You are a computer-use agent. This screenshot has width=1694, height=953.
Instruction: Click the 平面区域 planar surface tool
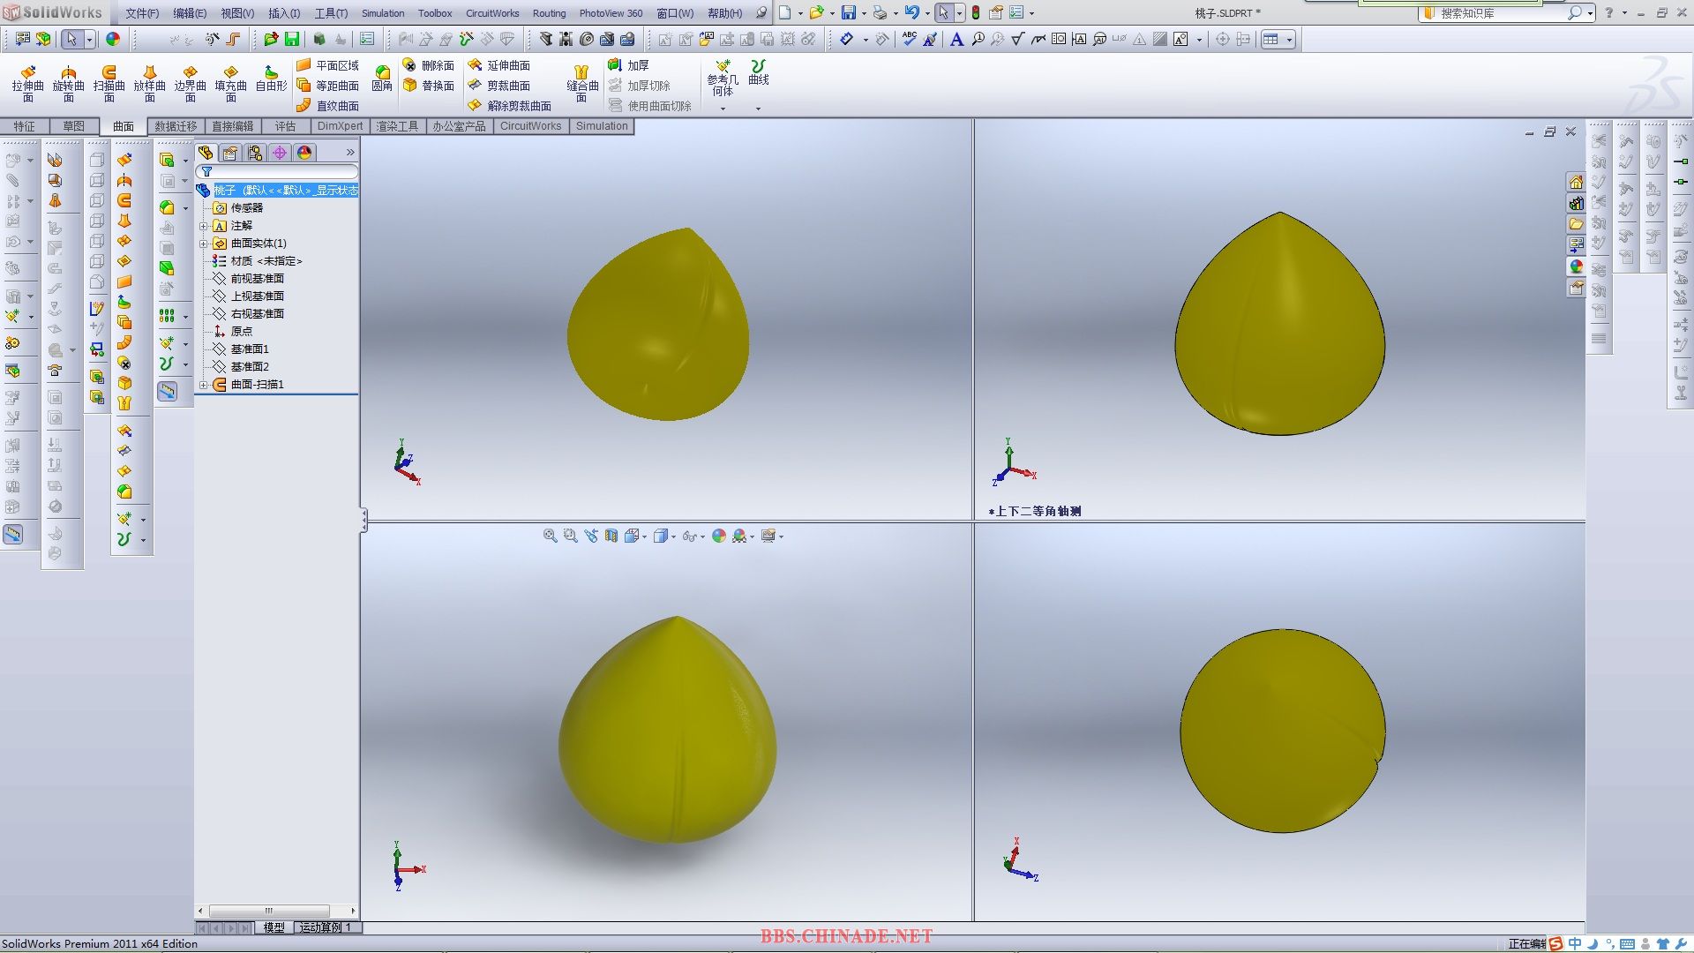click(x=327, y=65)
